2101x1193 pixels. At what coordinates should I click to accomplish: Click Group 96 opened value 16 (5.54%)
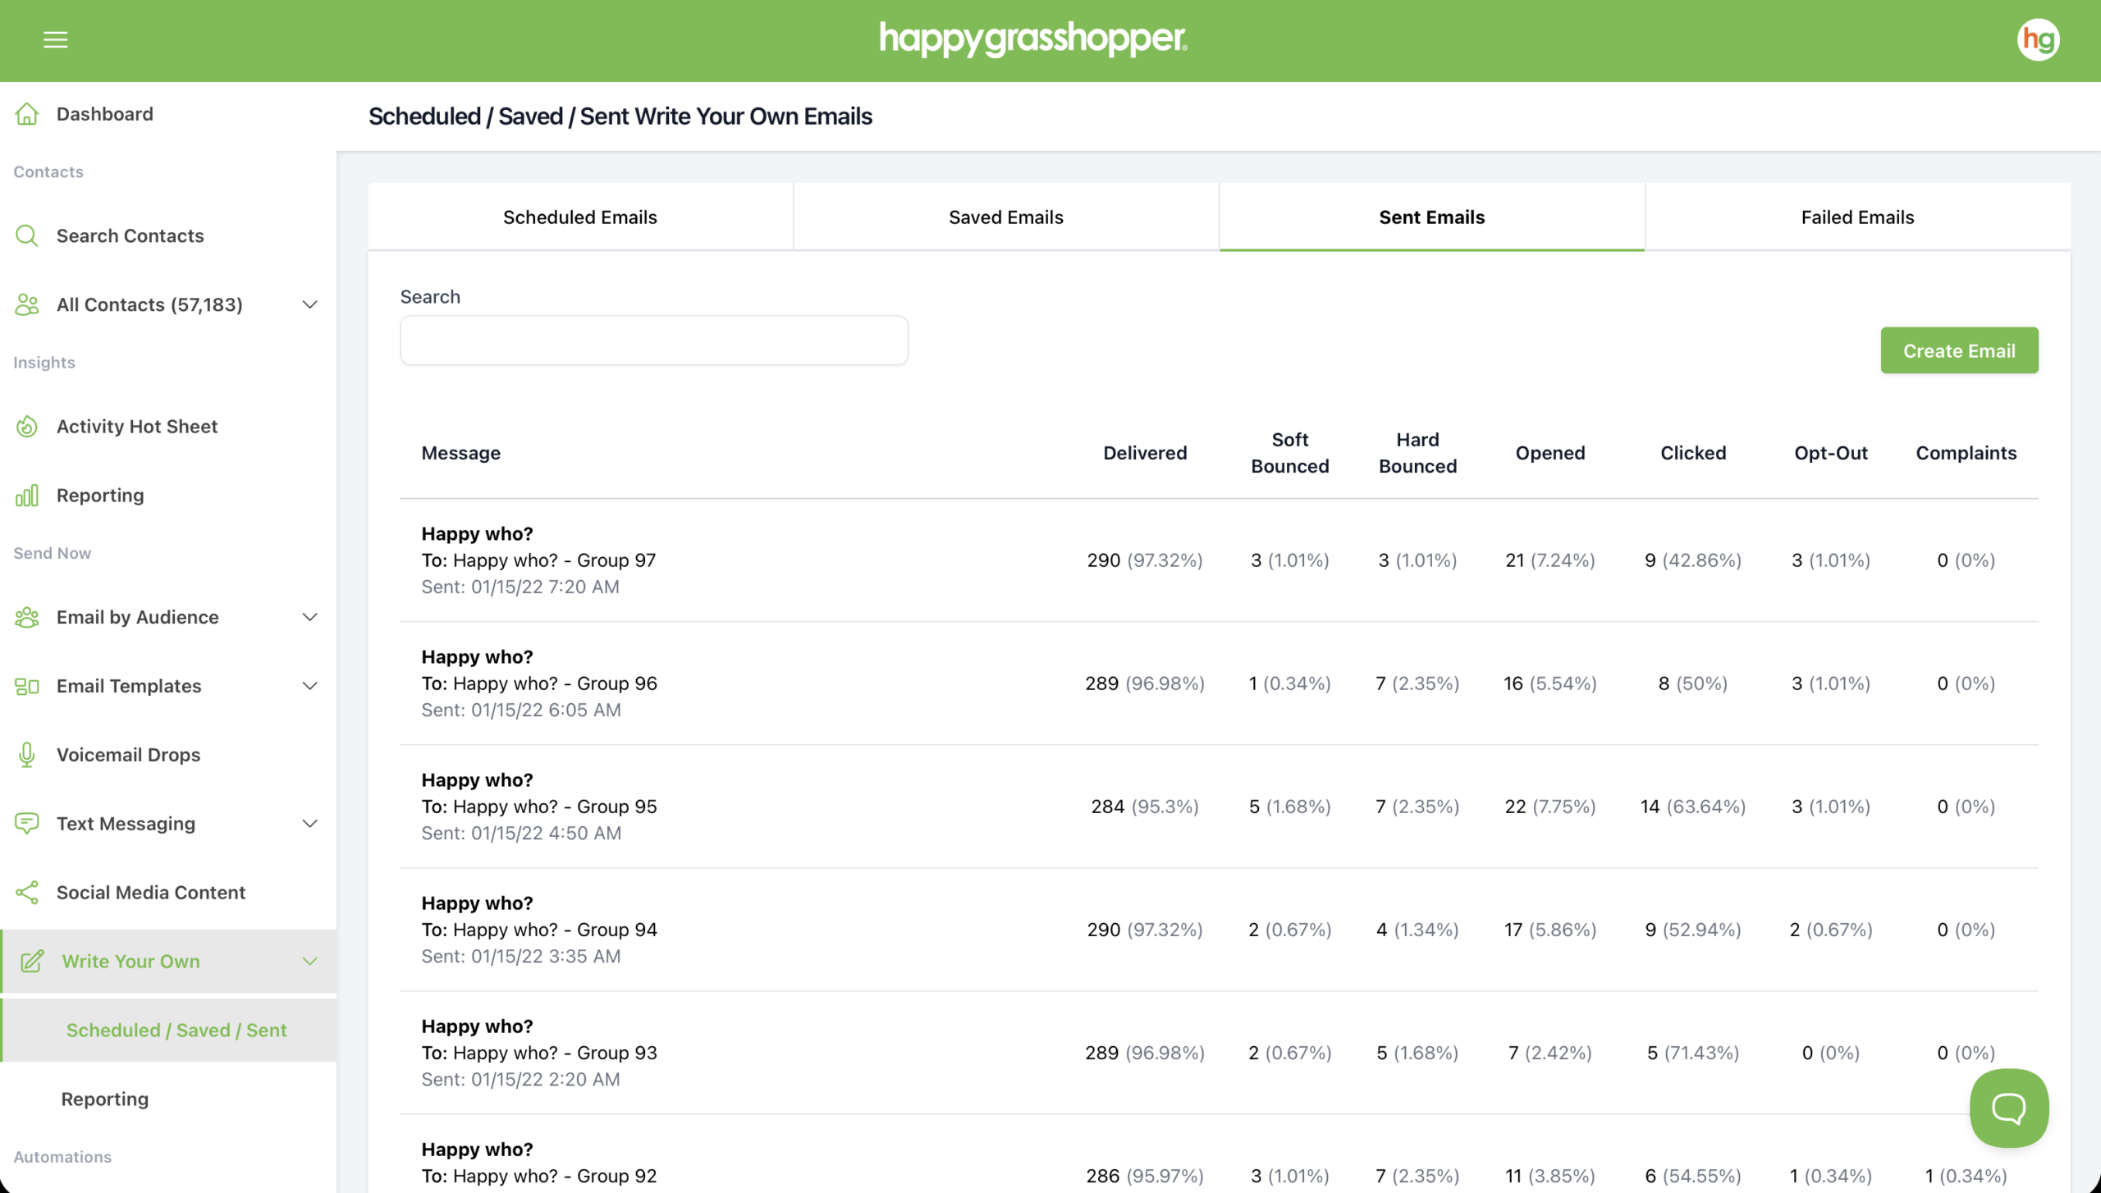(x=1550, y=683)
